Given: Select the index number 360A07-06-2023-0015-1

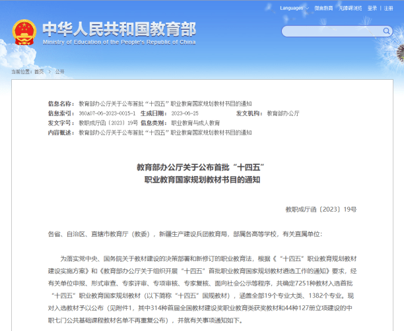Looking at the screenshot, I should click(107, 113).
